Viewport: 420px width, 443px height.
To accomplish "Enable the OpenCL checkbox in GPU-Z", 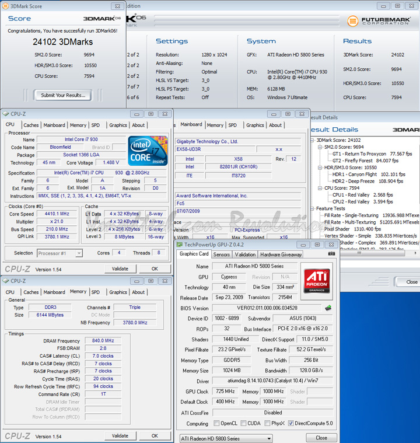I will (216, 423).
